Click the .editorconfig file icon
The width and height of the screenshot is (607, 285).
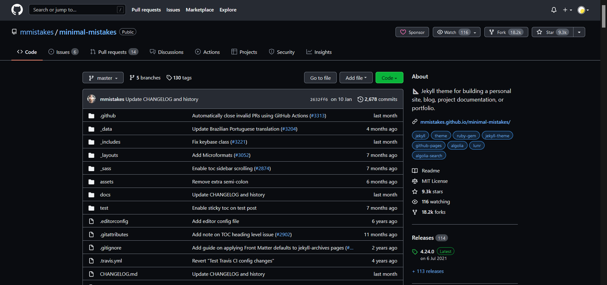(92, 221)
